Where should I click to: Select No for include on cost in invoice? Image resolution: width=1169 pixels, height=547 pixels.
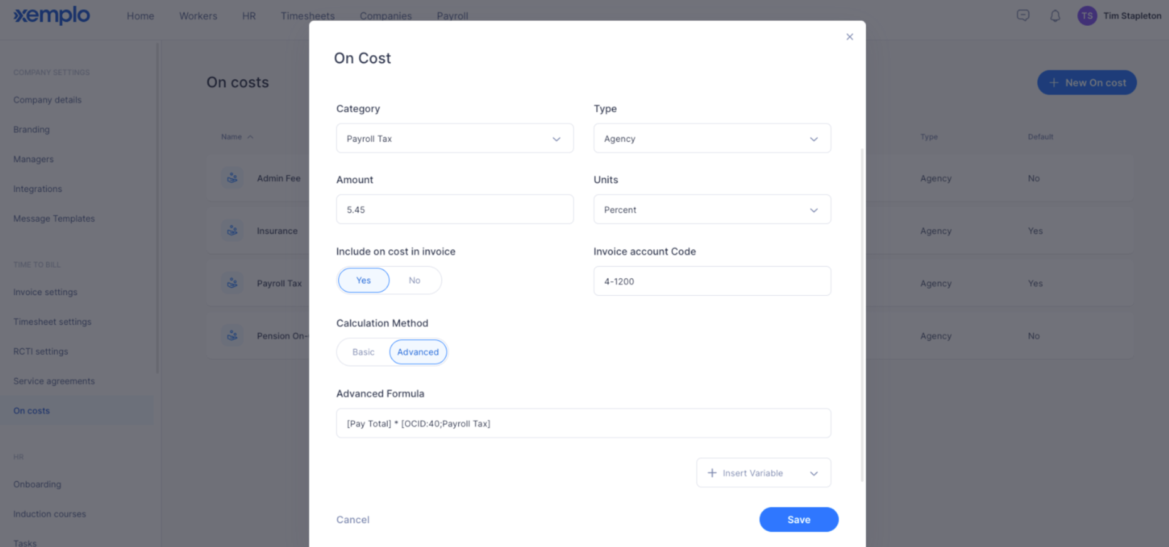coord(415,280)
